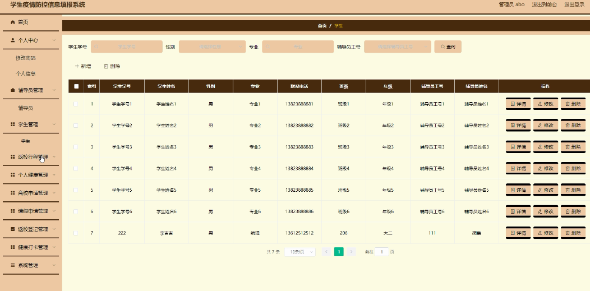Check the row for 学生学号6
This screenshot has width=590, height=291.
pyautogui.click(x=76, y=212)
